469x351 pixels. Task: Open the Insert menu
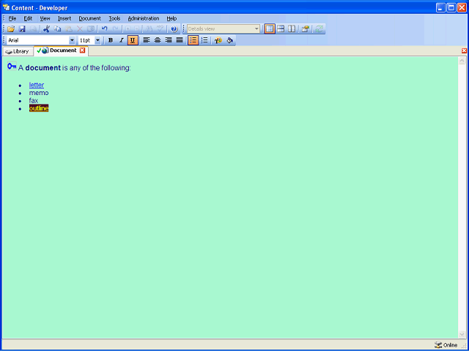(x=64, y=18)
